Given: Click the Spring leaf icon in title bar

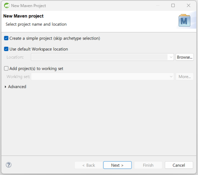Looking at the screenshot, I should pyautogui.click(x=7, y=5).
